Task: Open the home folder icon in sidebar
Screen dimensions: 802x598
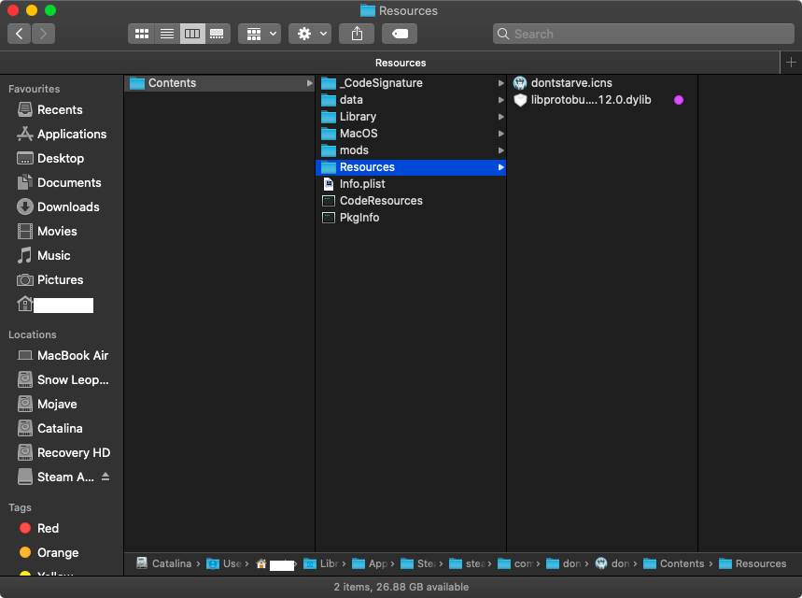Action: [24, 304]
